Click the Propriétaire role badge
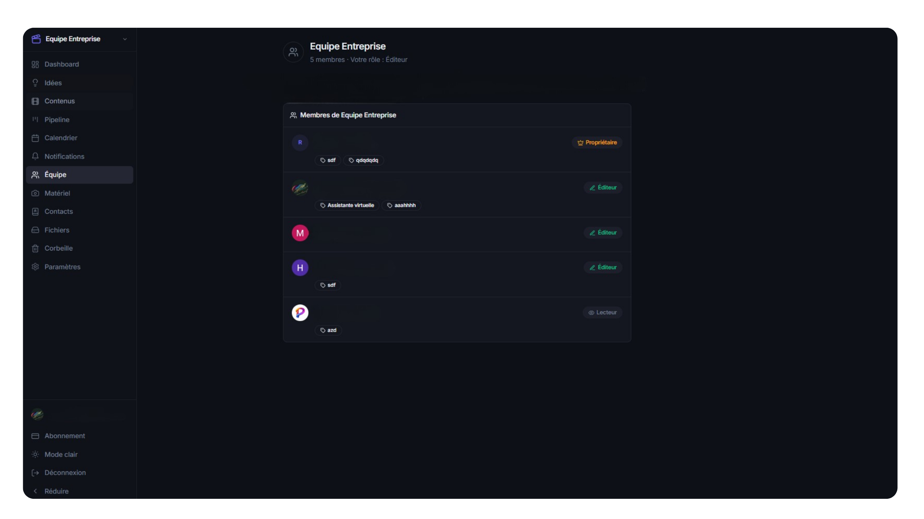Viewport: 924px width, 519px height. pyautogui.click(x=597, y=143)
